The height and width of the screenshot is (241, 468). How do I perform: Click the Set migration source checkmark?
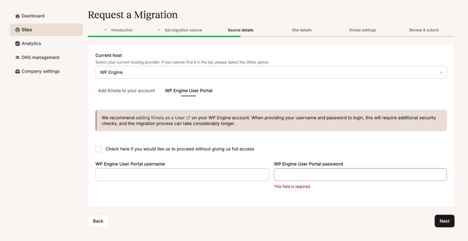159,30
